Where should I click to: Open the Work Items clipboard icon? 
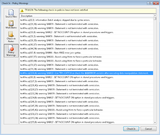pyautogui.click(x=11, y=23)
